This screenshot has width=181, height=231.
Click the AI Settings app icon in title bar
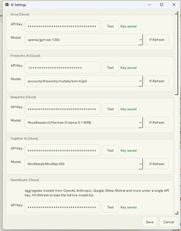(x=7, y=5)
